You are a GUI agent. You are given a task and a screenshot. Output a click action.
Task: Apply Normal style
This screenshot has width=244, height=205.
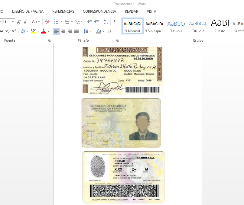point(132,26)
